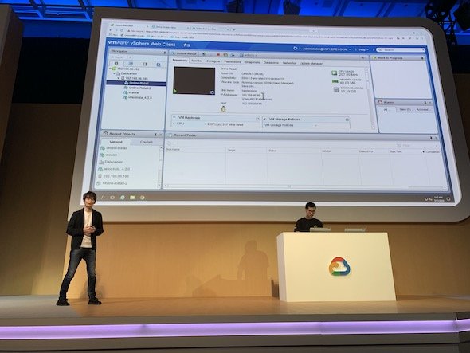Image resolution: width=470 pixels, height=353 pixels.
Task: Pin the Recent Objects panel
Action: [155, 135]
